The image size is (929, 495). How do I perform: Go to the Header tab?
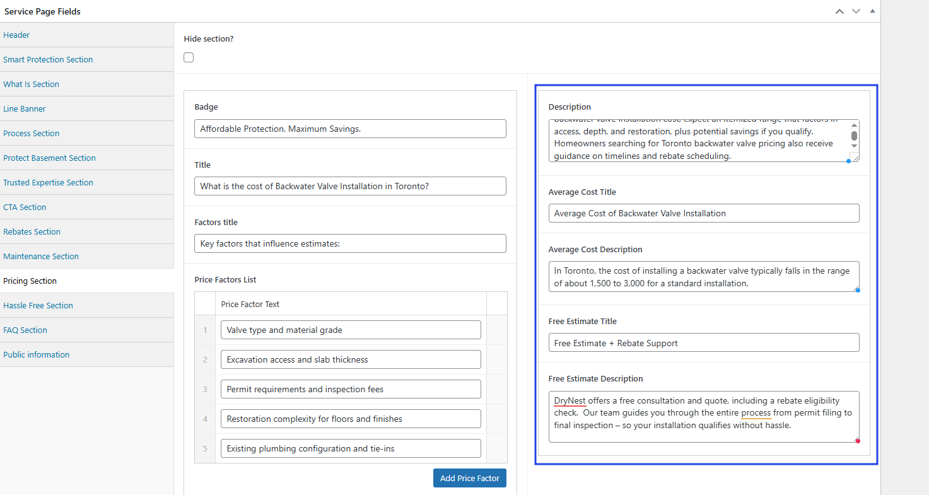16,35
